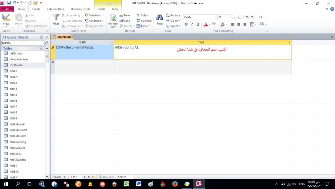Switch to Database Tools tab
This screenshot has height=189, width=335.
[80, 9]
